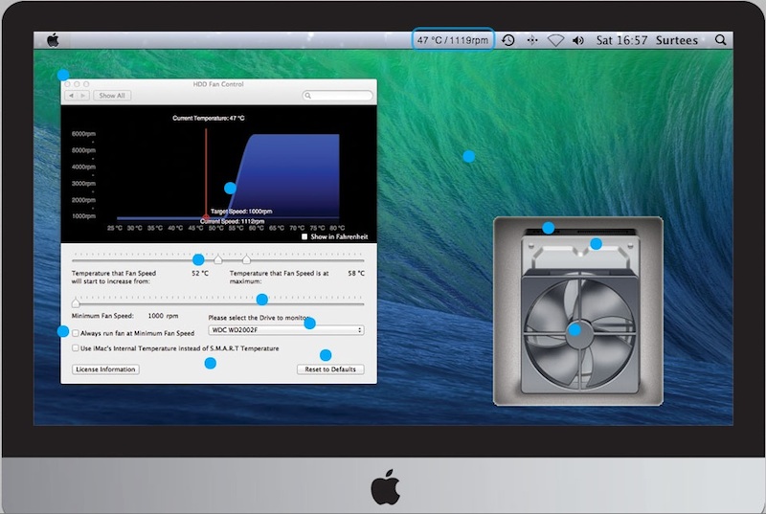Click the License Information button
This screenshot has height=514, width=766.
tap(105, 369)
